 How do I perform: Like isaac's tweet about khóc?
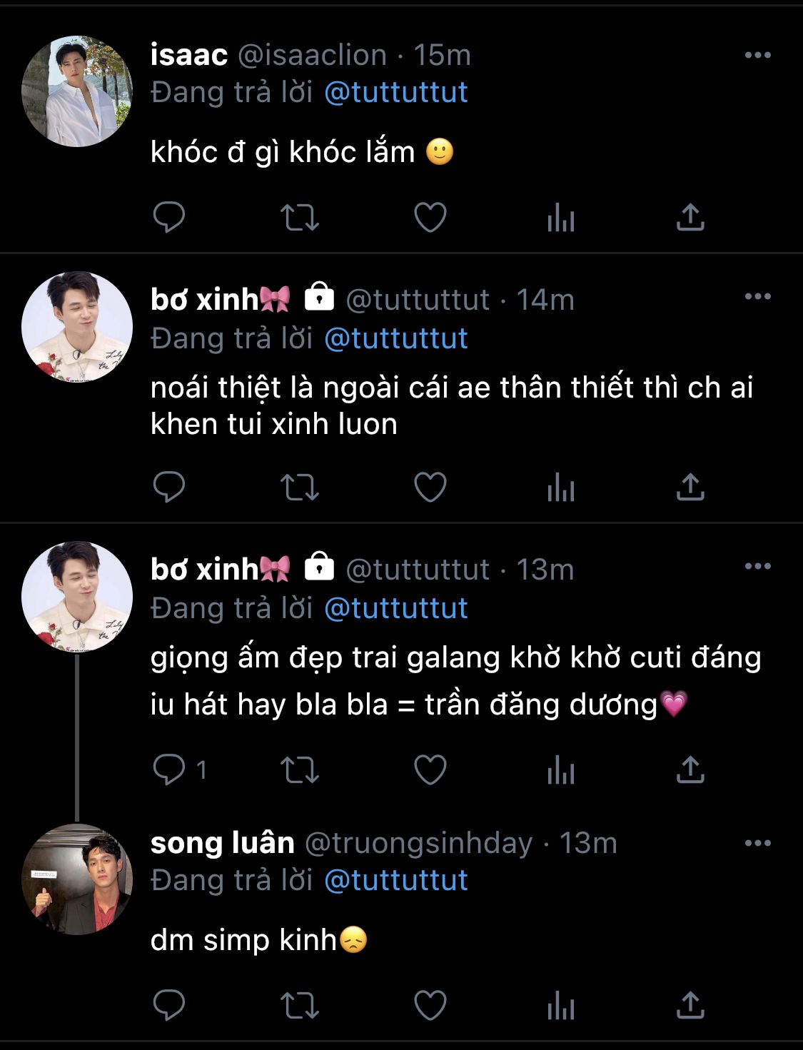(430, 218)
